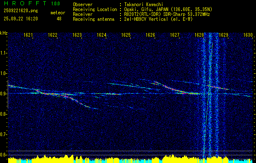This screenshot has width=256, height=163.
Task: Click R820T2(RTL-SDR) SDR-Sharp 53.372MHz text
Action: point(167,14)
